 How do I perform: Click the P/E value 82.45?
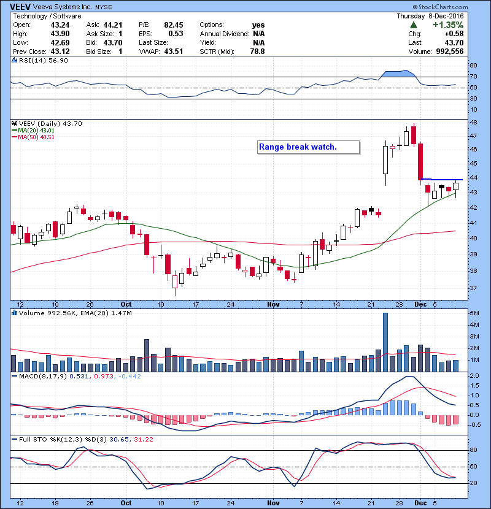(x=174, y=25)
